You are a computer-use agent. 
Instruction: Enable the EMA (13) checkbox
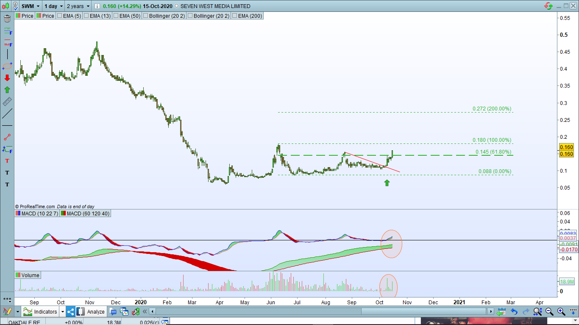86,16
